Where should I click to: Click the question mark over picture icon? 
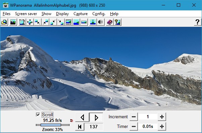pos(117,22)
